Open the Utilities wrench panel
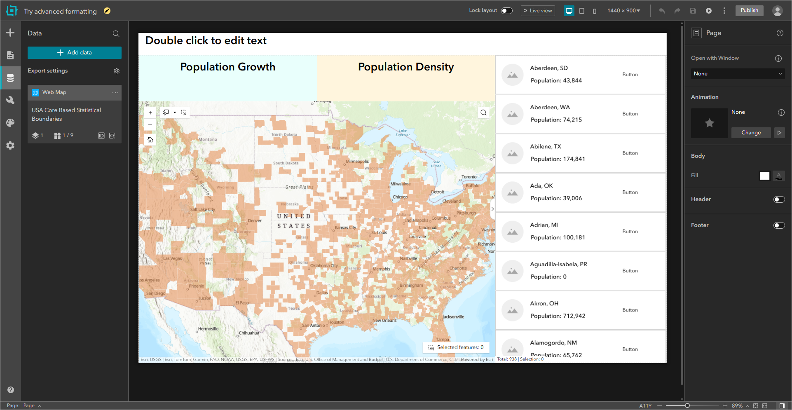This screenshot has width=792, height=410. coord(10,100)
